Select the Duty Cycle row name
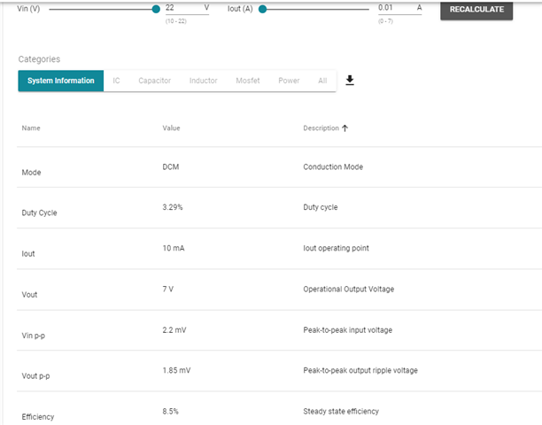The width and height of the screenshot is (542, 425). click(x=39, y=212)
